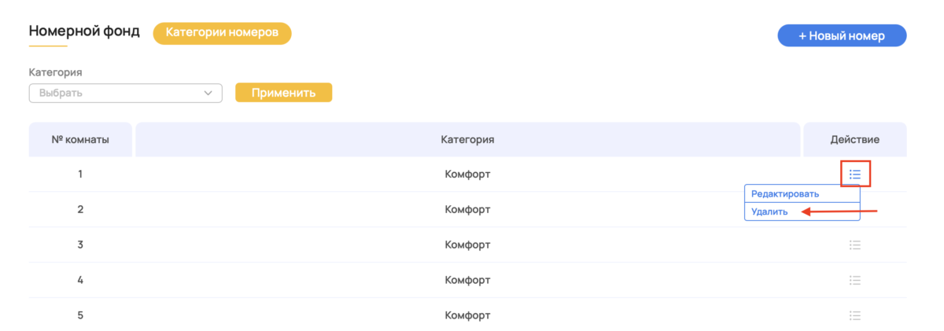Open the action list icon for room 4
The image size is (944, 331).
[x=855, y=281]
